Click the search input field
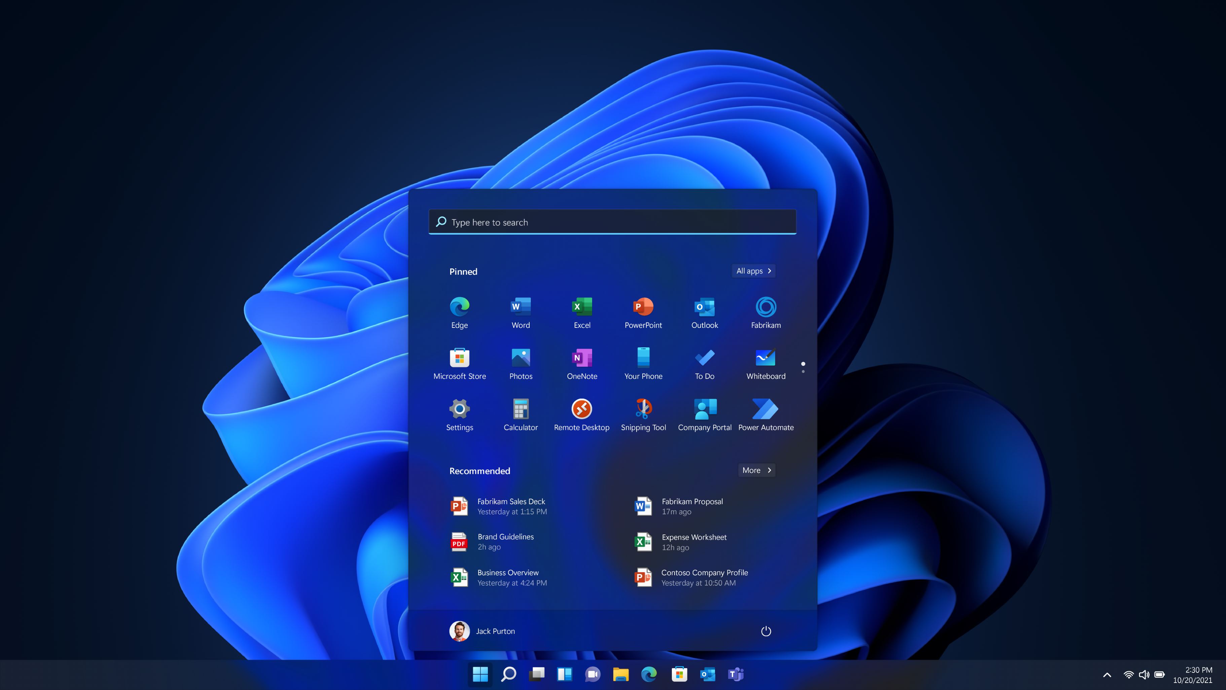The height and width of the screenshot is (690, 1226). click(612, 221)
